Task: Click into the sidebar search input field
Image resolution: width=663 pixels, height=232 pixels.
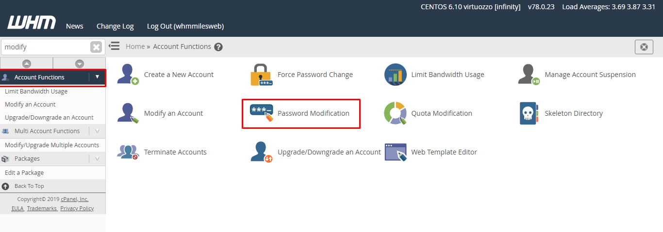Action: click(x=46, y=47)
